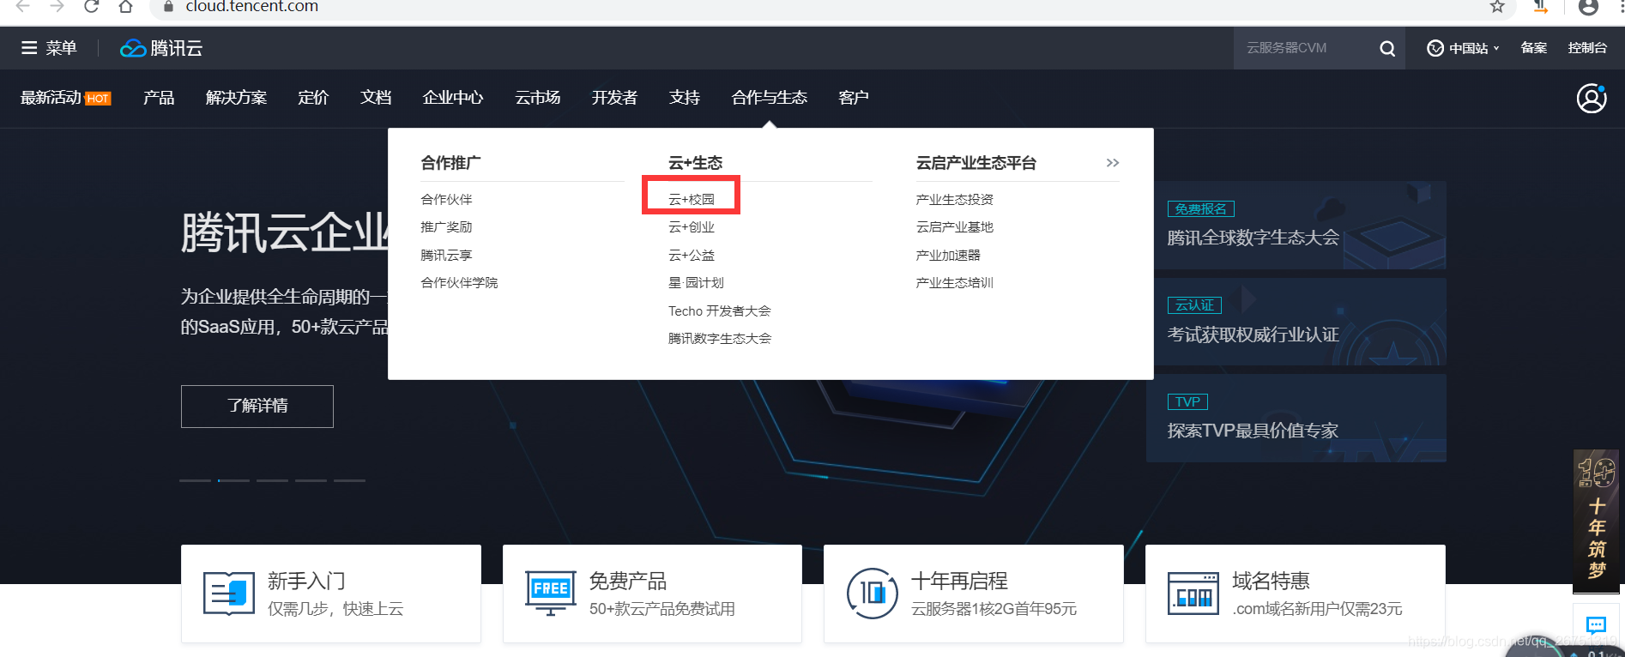This screenshot has width=1625, height=657.
Task: Open the 定价 menu
Action: (313, 98)
